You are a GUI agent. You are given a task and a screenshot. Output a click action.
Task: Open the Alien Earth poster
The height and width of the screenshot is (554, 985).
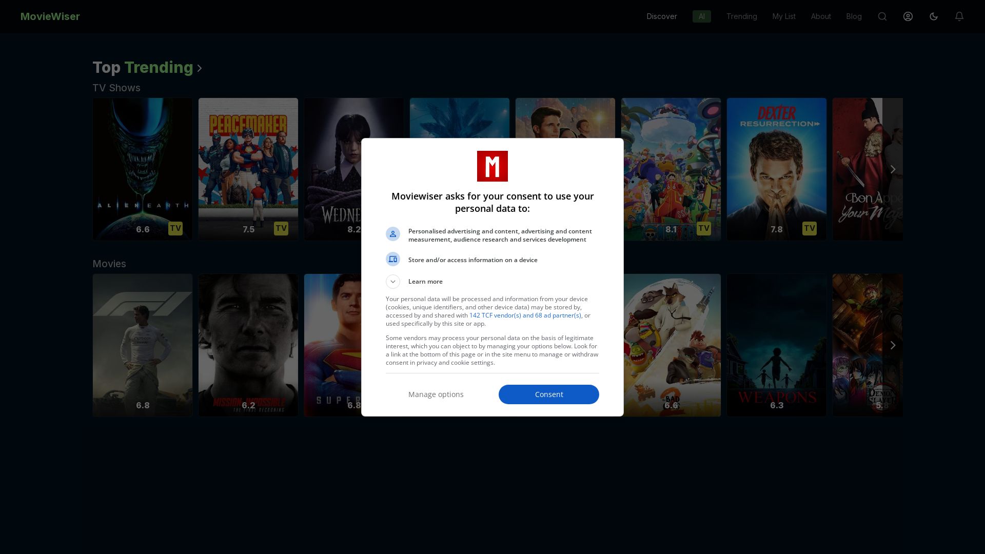[142, 169]
